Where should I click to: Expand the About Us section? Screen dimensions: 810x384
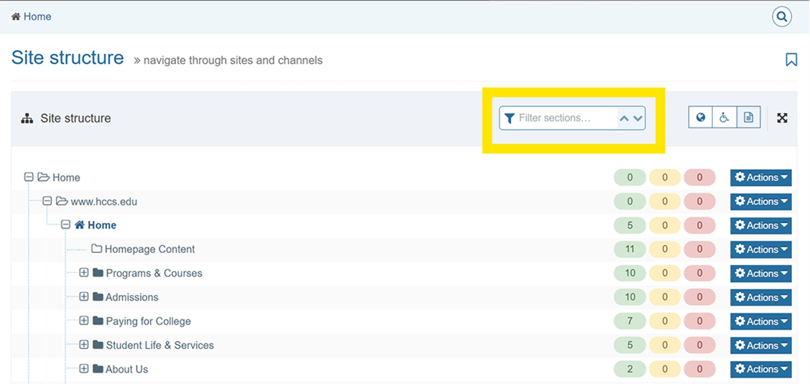pyautogui.click(x=84, y=369)
